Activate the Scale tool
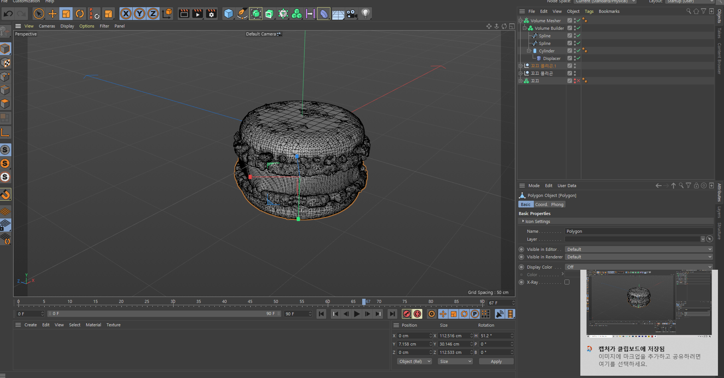Screen dimensions: 724x378 (x=66, y=14)
